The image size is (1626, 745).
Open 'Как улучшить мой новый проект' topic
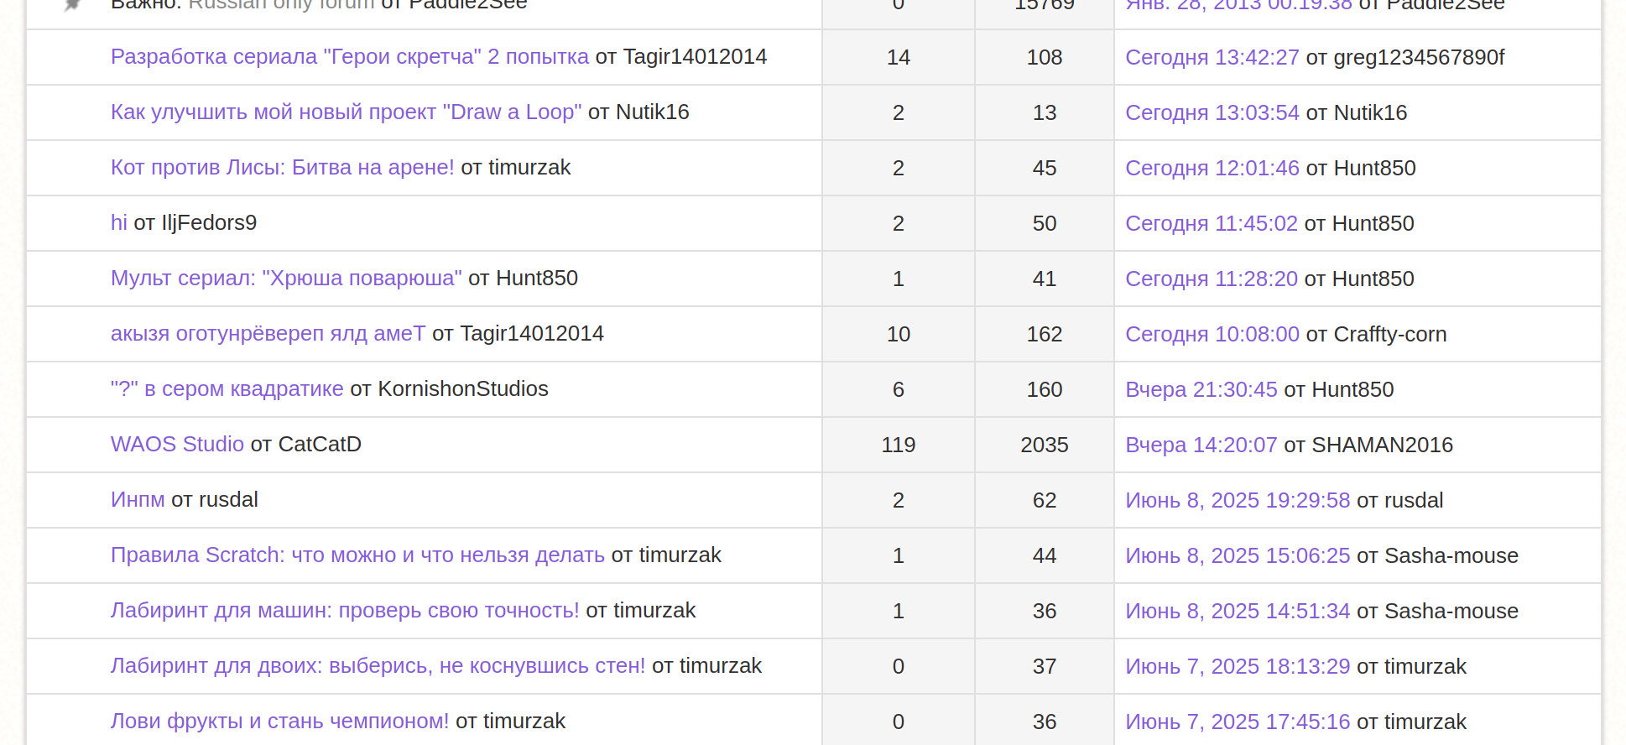click(x=345, y=112)
